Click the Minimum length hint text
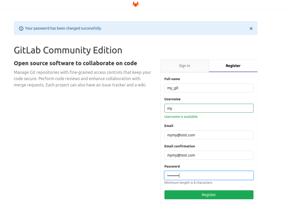Viewport: 287px width, 211px height. (x=188, y=183)
